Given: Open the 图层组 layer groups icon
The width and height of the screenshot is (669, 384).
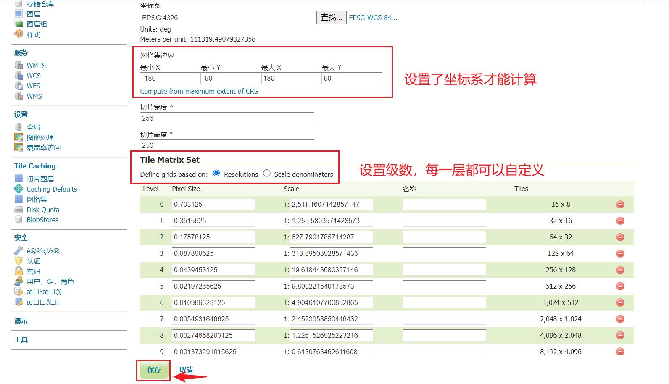Looking at the screenshot, I should 18,24.
